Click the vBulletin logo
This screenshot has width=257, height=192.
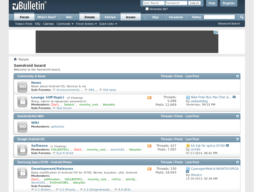pos(30,5)
